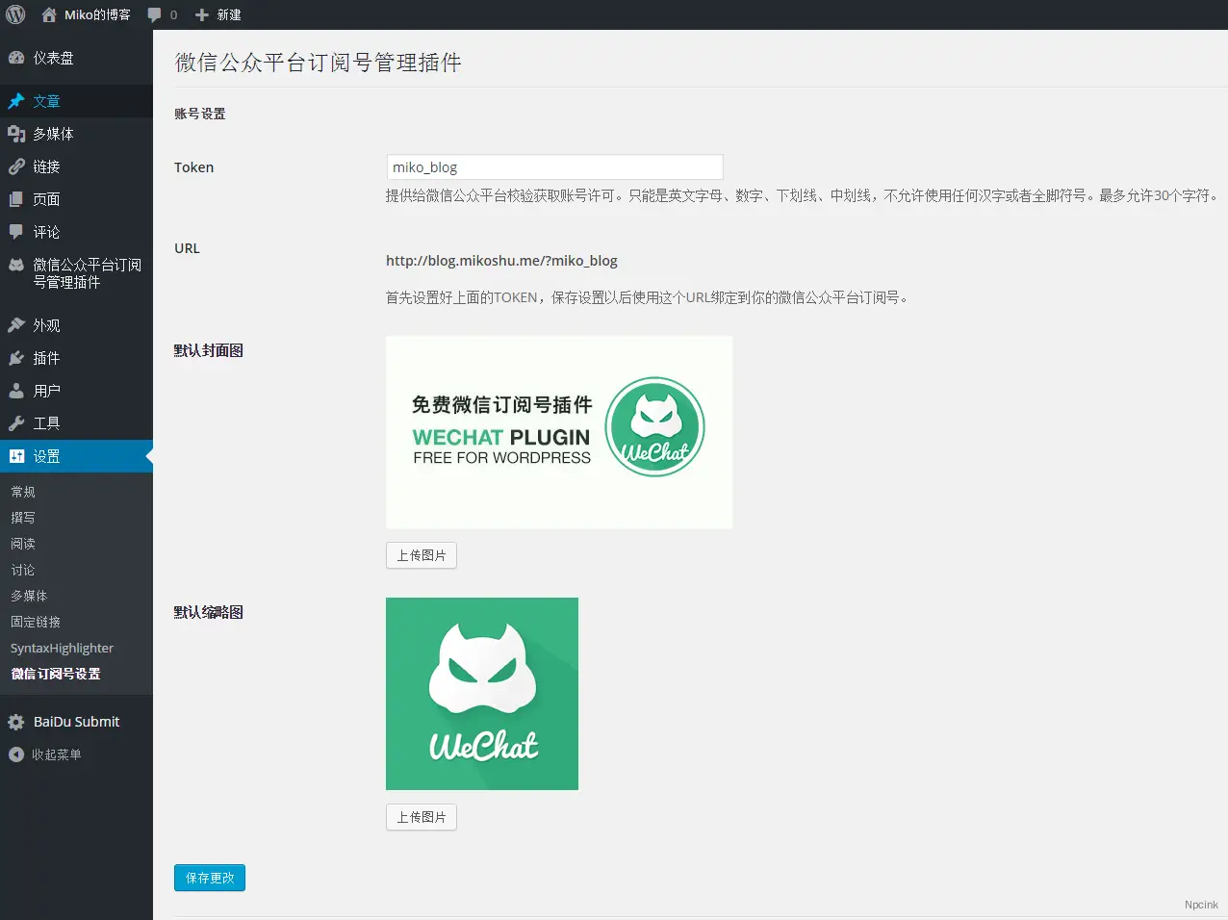Click the WordPress logo icon
The width and height of the screenshot is (1228, 920).
[x=15, y=14]
